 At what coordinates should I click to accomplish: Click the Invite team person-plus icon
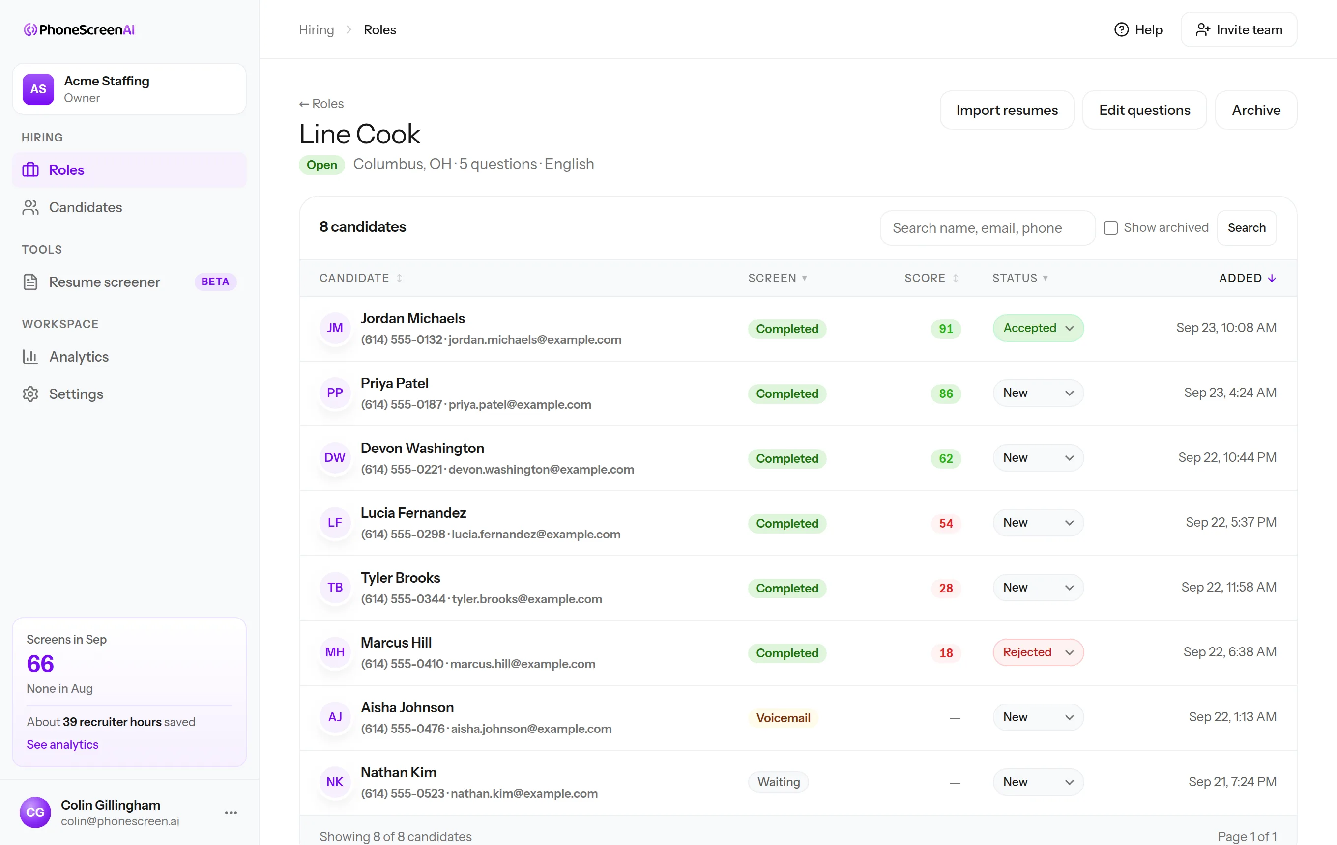pyautogui.click(x=1203, y=29)
